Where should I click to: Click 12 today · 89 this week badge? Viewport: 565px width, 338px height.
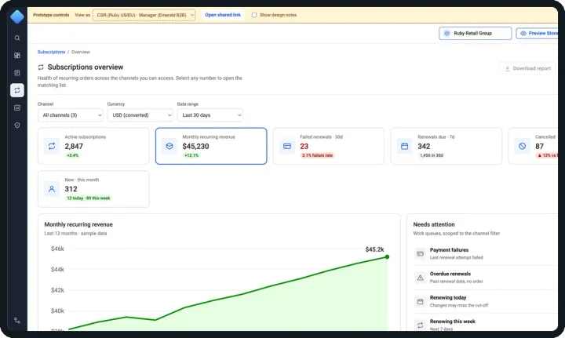88,198
